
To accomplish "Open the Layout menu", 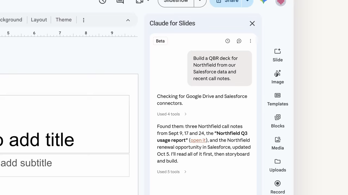I will (39, 20).
